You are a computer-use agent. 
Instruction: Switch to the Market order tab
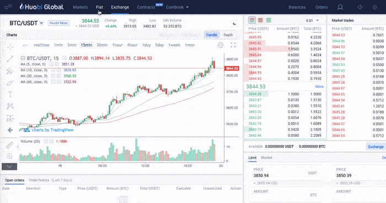click(x=266, y=158)
